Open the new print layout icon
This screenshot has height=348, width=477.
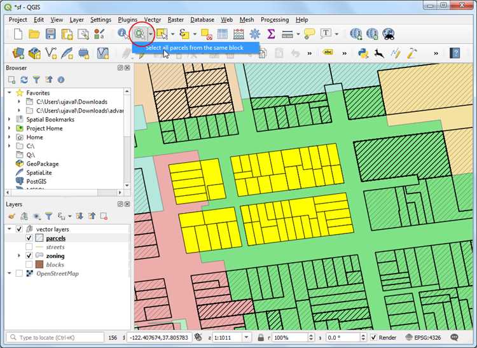(67, 34)
